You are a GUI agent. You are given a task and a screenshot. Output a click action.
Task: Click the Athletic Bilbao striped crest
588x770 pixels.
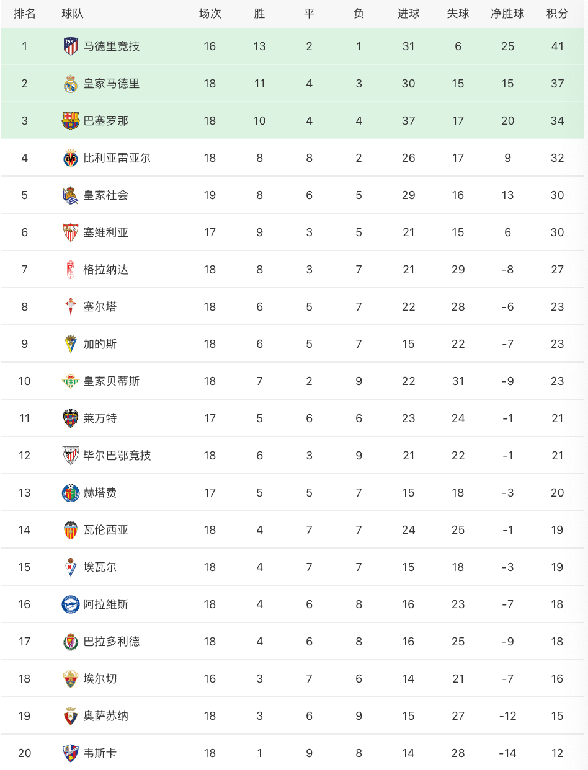coord(71,456)
